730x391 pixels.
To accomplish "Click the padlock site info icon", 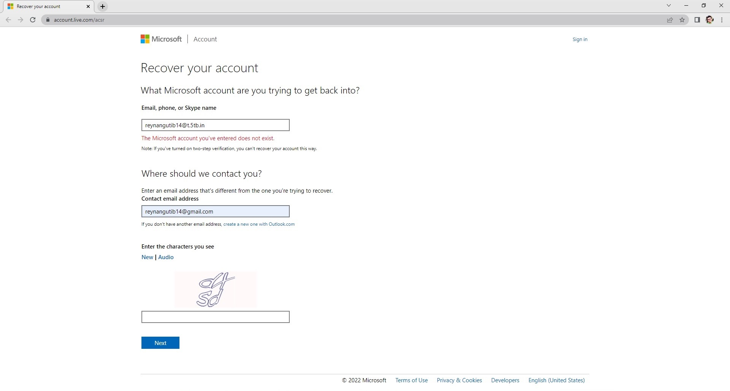I will (48, 20).
